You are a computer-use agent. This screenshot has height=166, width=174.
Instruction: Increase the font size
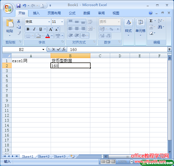51,29
